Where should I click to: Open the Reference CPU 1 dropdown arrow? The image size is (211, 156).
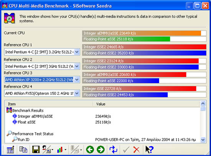[x=77, y=52]
